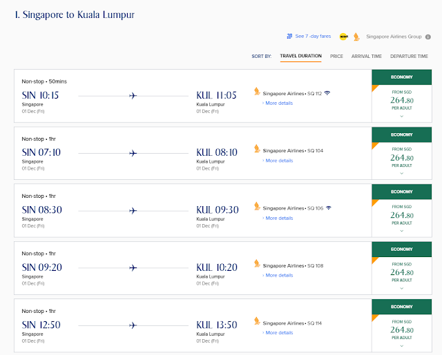Click the airplane icon in SIN 10:15 flight row

coord(133,96)
